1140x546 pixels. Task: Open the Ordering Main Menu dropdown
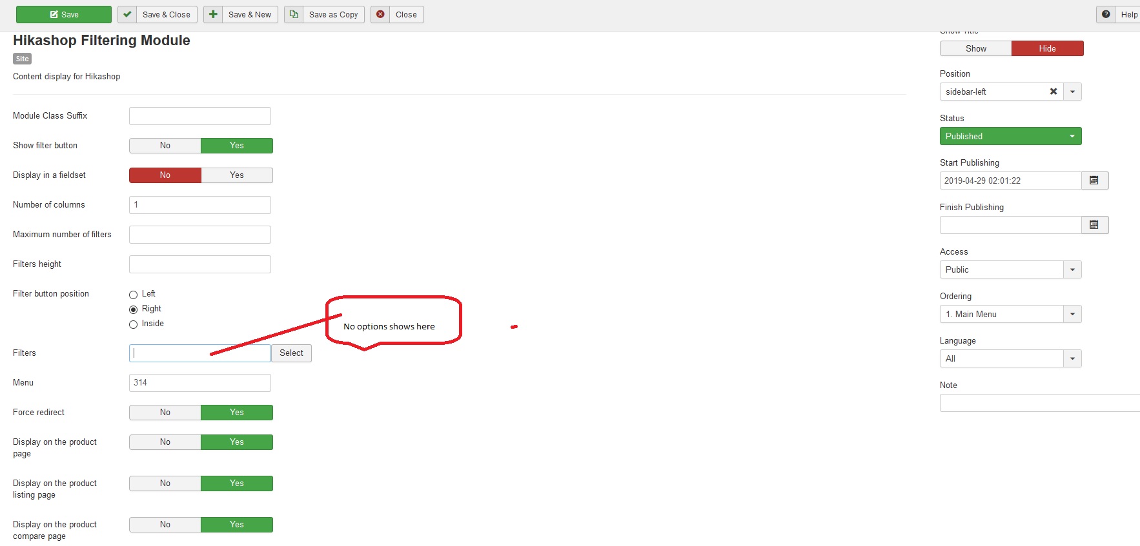(x=1010, y=314)
